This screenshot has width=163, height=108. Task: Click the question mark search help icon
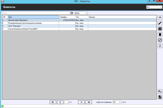coord(72,13)
